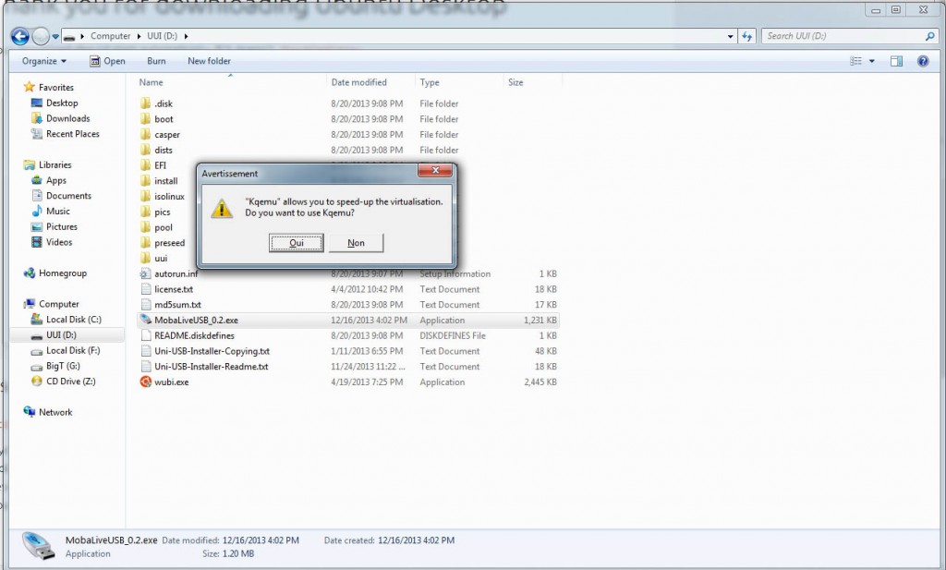Image resolution: width=946 pixels, height=570 pixels.
Task: Click the search magnifier icon
Action: [x=929, y=36]
